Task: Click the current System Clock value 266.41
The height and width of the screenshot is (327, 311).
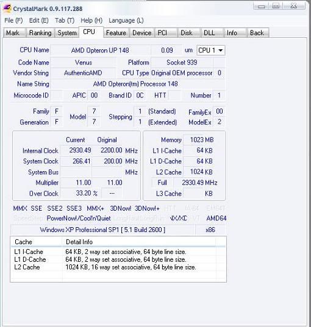Action: (76, 161)
